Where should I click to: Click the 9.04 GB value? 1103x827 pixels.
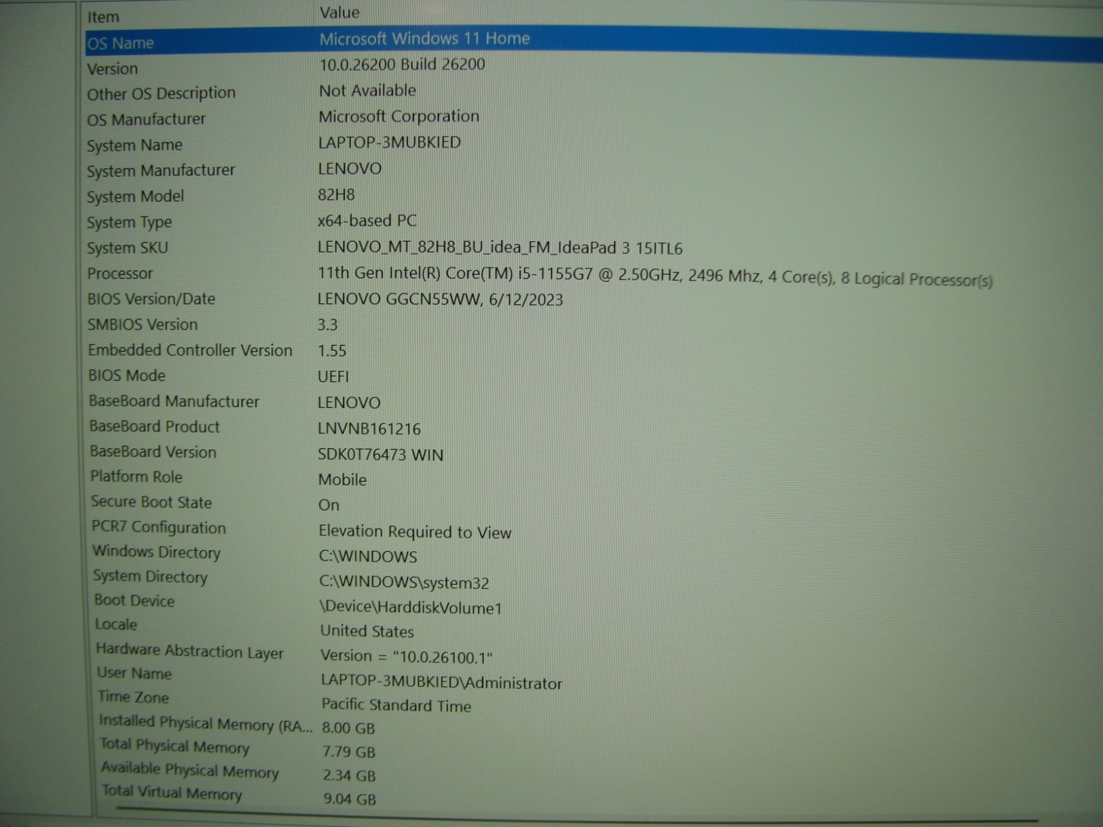coord(350,799)
